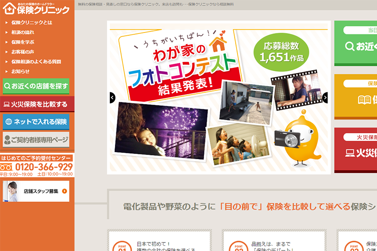Viewport: 377px width, 251px height.
Task: Click laptop icon on the red right tile
Action: tap(350, 153)
